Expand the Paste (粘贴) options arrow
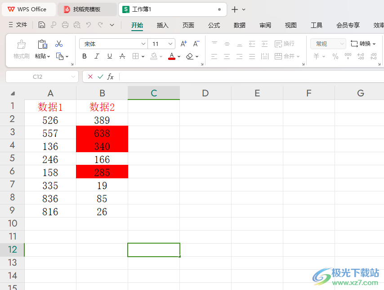The height and width of the screenshot is (290, 384). (49, 56)
